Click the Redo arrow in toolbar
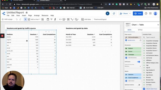Viewport: 161px width, 90px height. [20, 19]
